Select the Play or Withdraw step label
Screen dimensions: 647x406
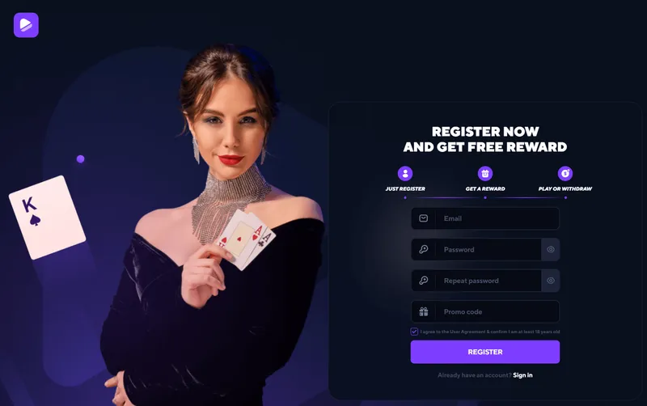pyautogui.click(x=565, y=188)
